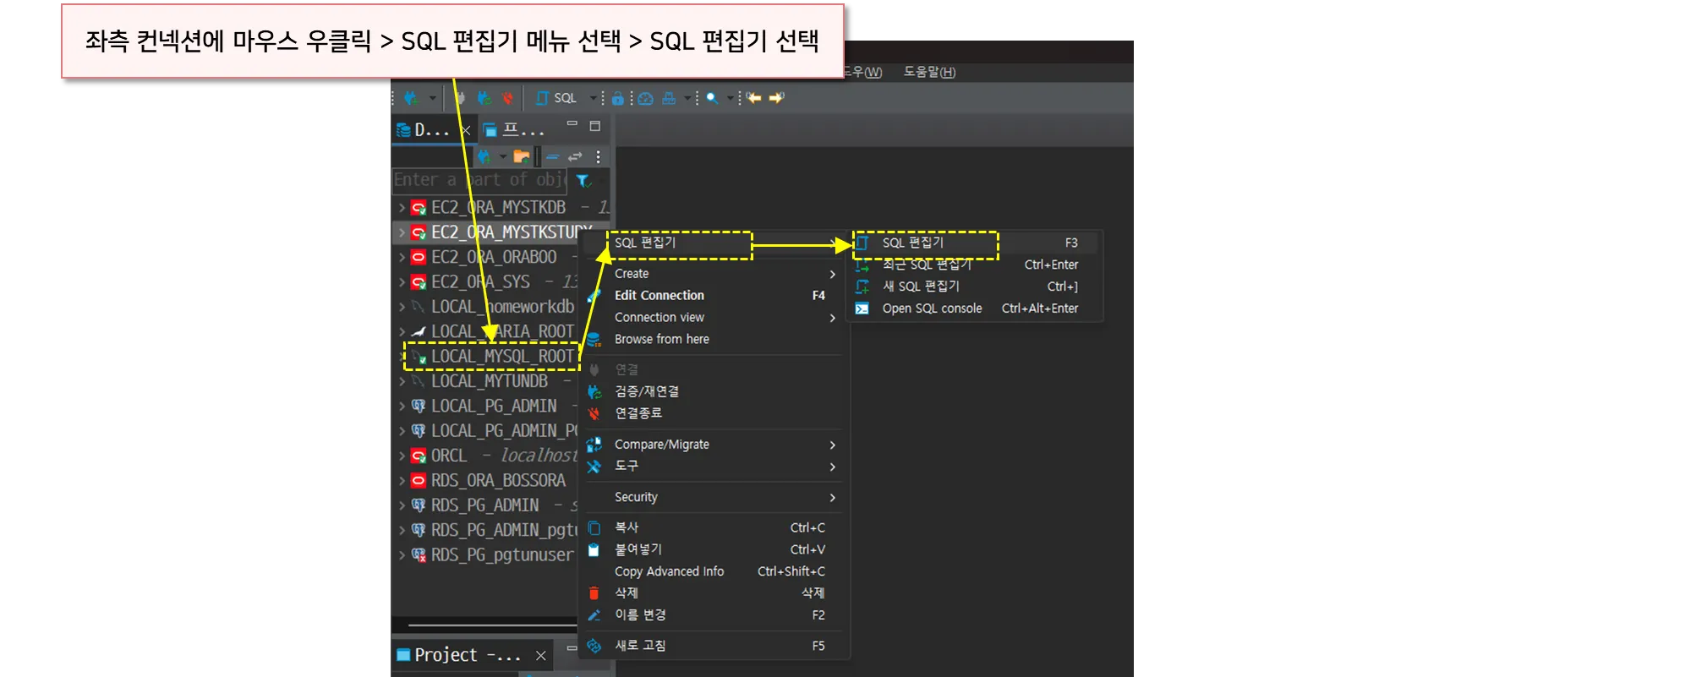The image size is (1691, 677).
Task: Open dropdown arrow next to main toolbar New Connection icon
Action: coord(432,98)
